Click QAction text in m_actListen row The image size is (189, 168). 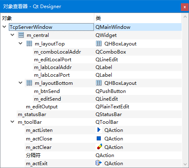tap(114, 130)
